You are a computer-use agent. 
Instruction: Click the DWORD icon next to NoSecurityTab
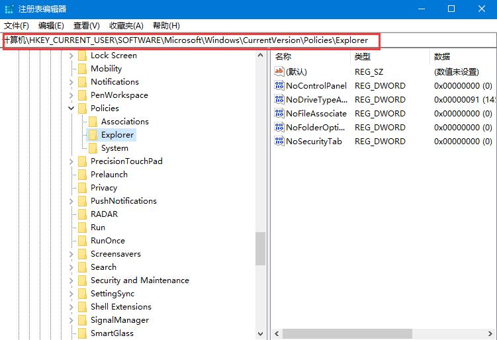tap(279, 142)
